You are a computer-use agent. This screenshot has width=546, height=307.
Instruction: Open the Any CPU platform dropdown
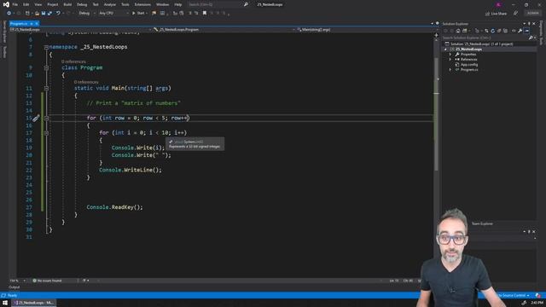tap(113, 14)
